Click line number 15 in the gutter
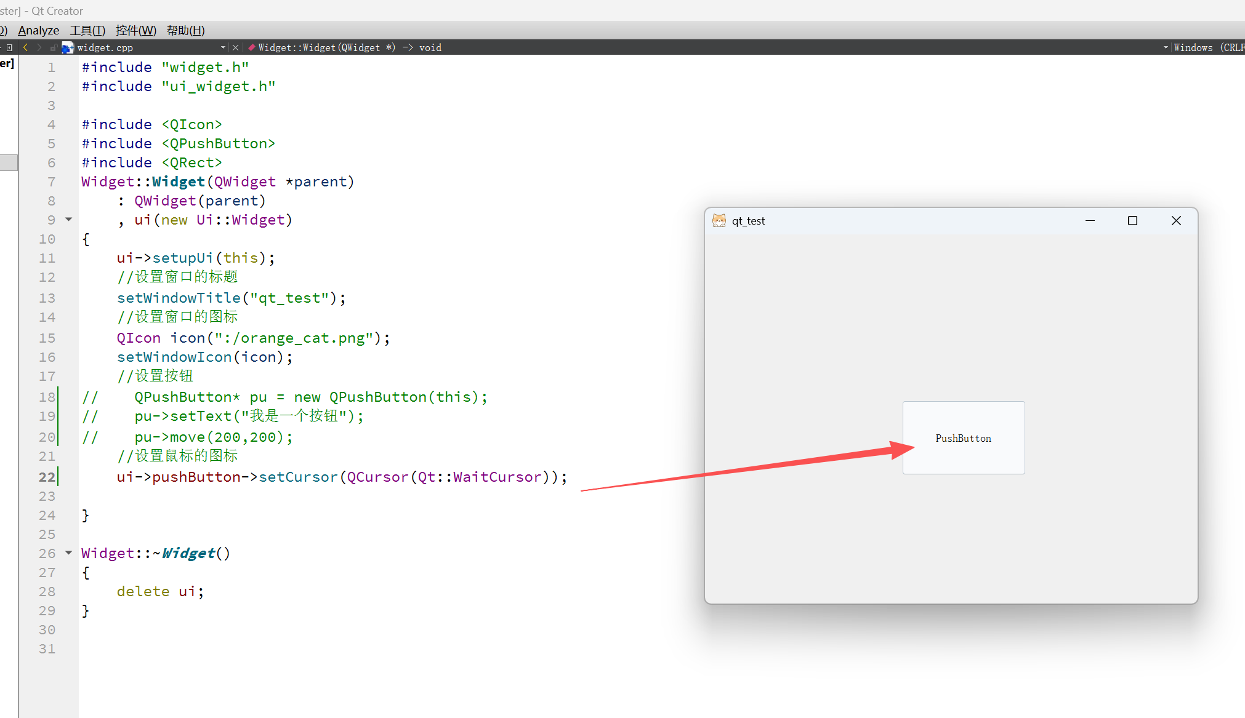 pos(47,338)
